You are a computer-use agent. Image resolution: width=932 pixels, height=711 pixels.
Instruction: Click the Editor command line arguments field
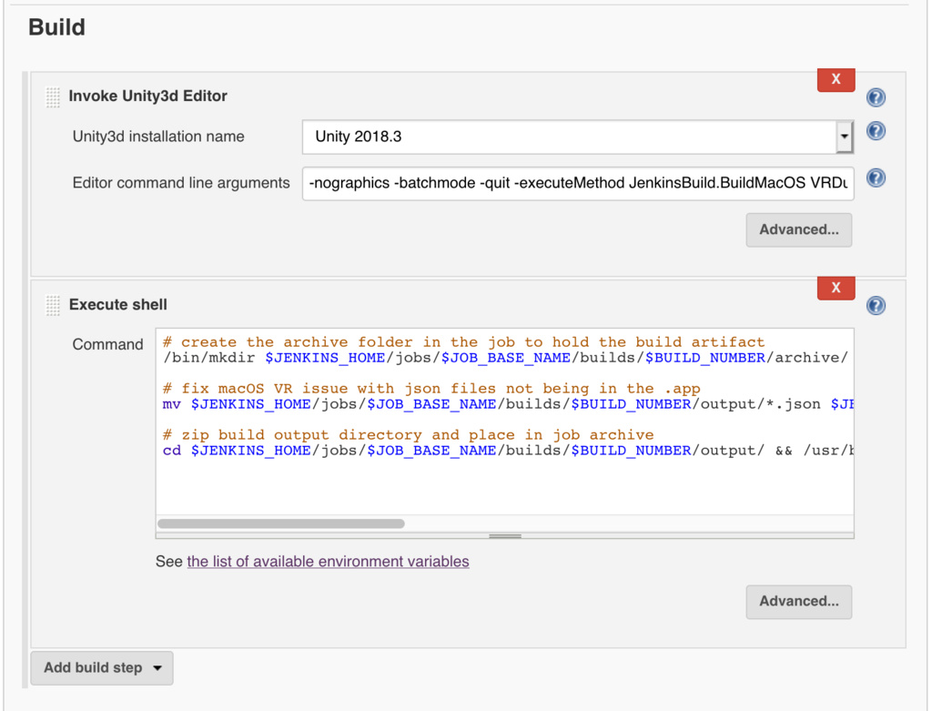(577, 183)
